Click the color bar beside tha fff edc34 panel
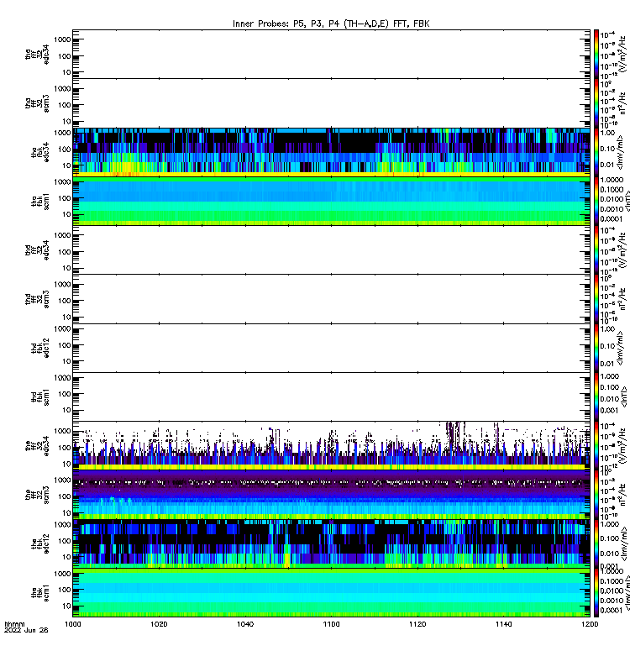Image resolution: width=630 pixels, height=672 pixels. [596, 55]
